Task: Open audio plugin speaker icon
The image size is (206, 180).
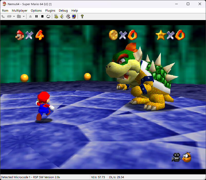Action: (x=62, y=16)
